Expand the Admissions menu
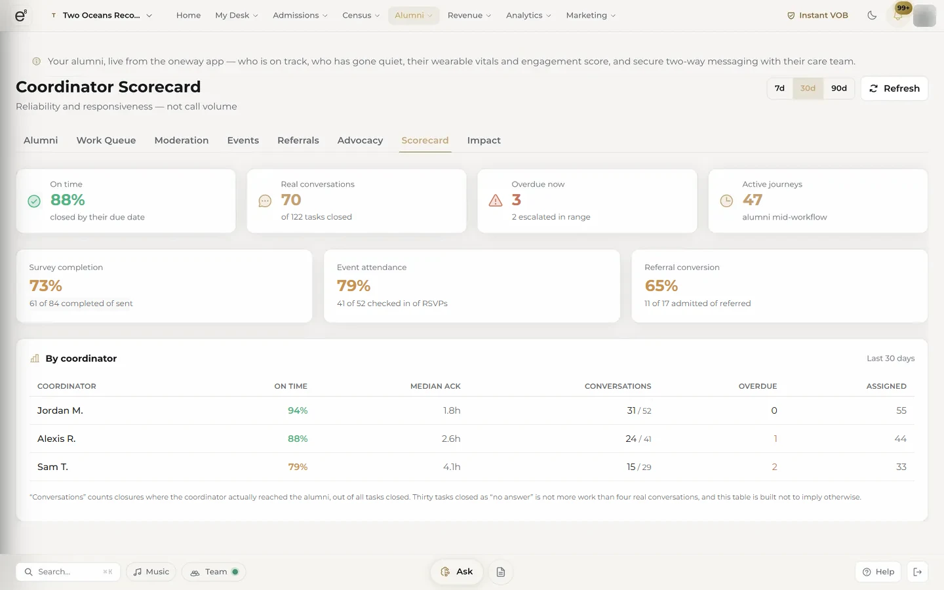Image resolution: width=944 pixels, height=590 pixels. click(x=300, y=15)
